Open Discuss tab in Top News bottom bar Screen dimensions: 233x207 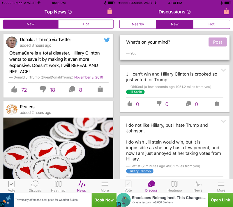click(35, 186)
